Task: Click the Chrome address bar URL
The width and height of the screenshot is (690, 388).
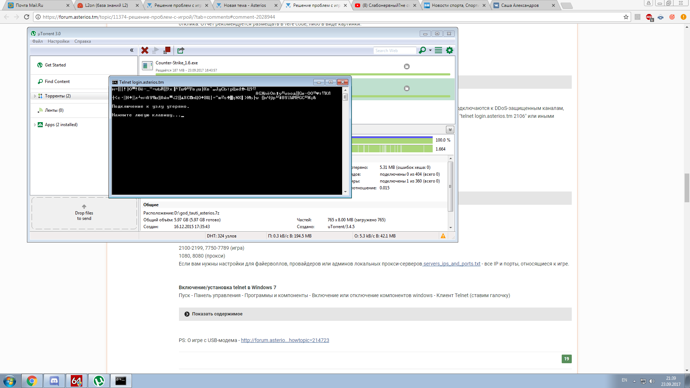Action: click(158, 17)
